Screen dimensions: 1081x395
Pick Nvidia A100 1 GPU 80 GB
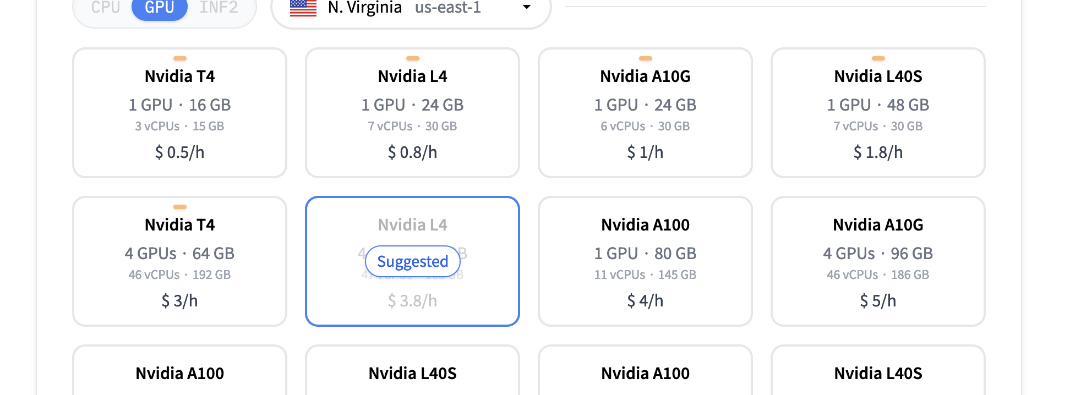(645, 261)
